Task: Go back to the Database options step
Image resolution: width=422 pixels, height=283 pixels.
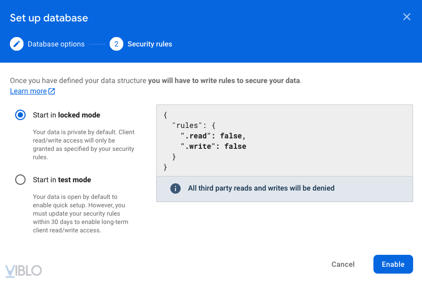Action: point(56,44)
